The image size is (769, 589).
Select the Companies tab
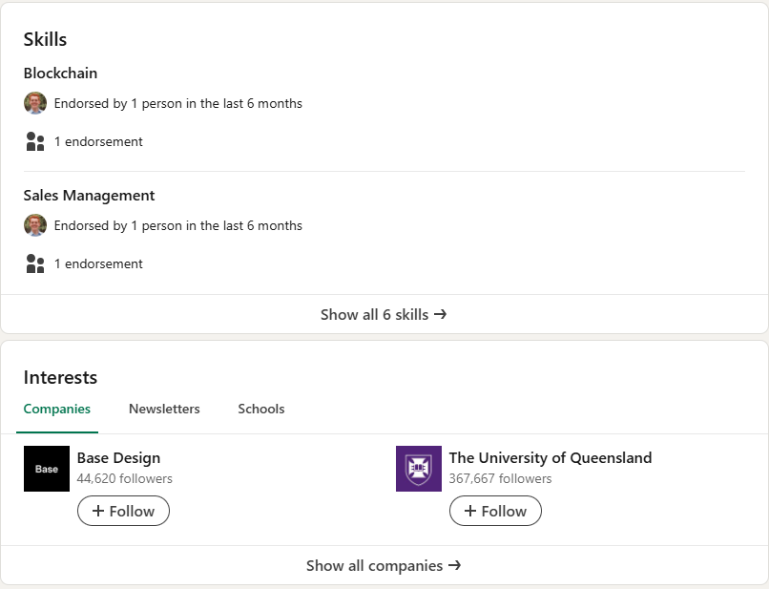[x=57, y=409]
